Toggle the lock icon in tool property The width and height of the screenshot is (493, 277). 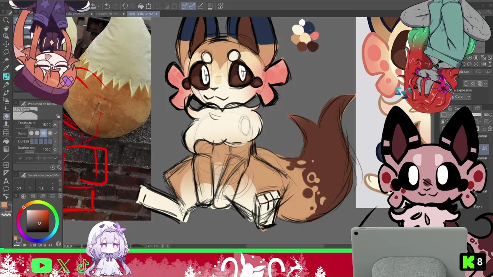[59, 116]
